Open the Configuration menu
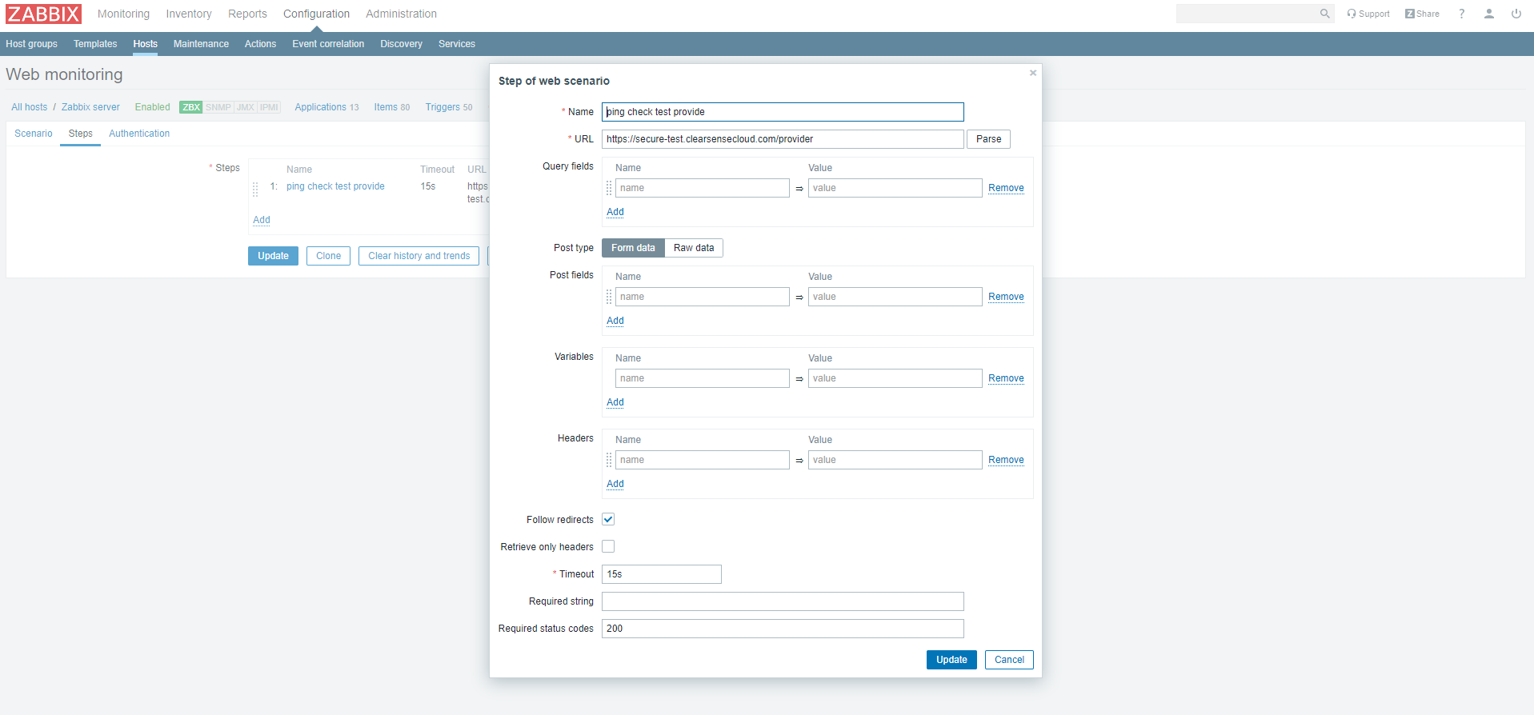 click(x=316, y=14)
